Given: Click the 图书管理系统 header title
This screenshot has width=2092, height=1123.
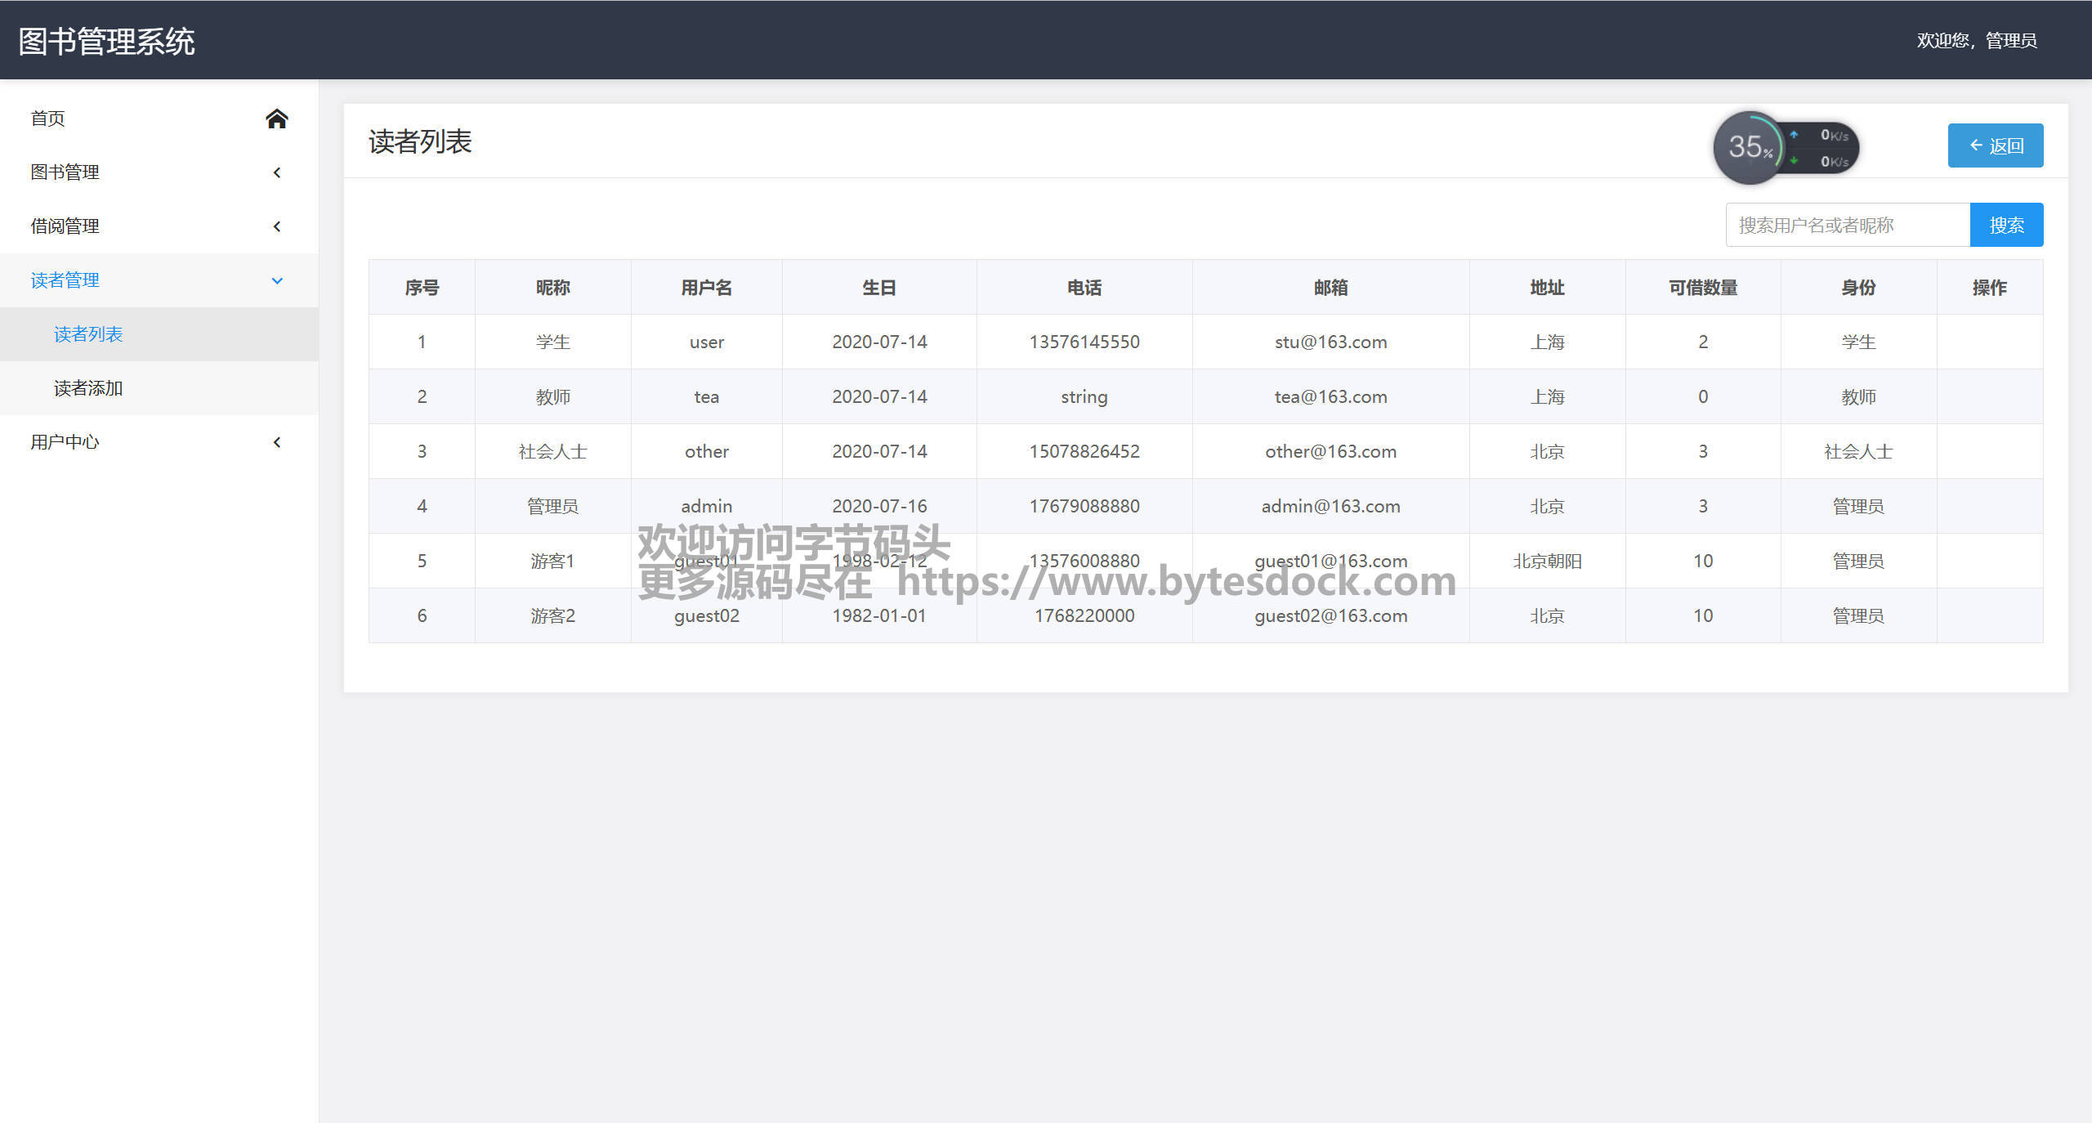Looking at the screenshot, I should pyautogui.click(x=106, y=41).
